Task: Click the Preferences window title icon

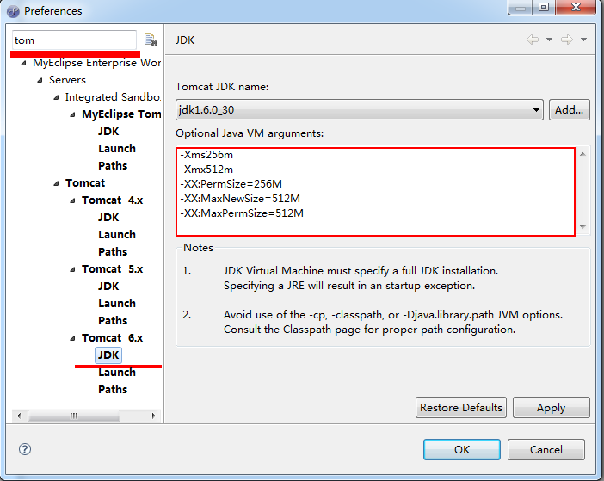Action: (x=13, y=11)
